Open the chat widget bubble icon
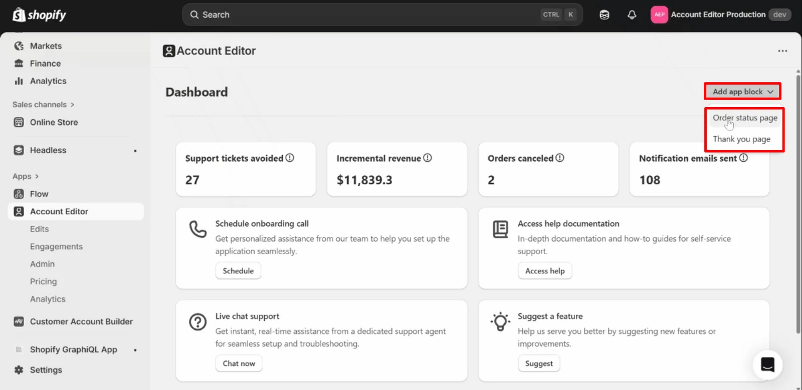Image resolution: width=802 pixels, height=390 pixels. tap(767, 364)
